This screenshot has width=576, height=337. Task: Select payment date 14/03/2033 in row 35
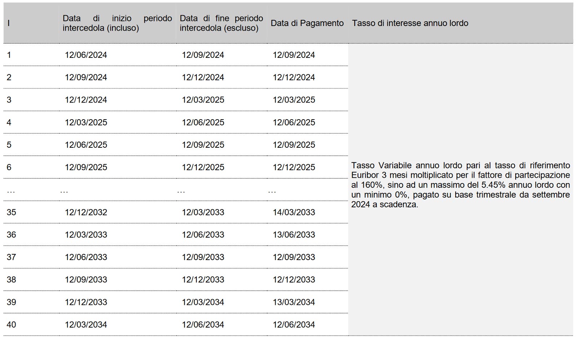point(294,212)
